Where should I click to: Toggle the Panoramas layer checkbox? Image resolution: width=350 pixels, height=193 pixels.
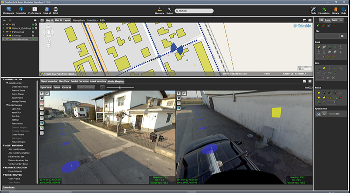click(x=7, y=32)
